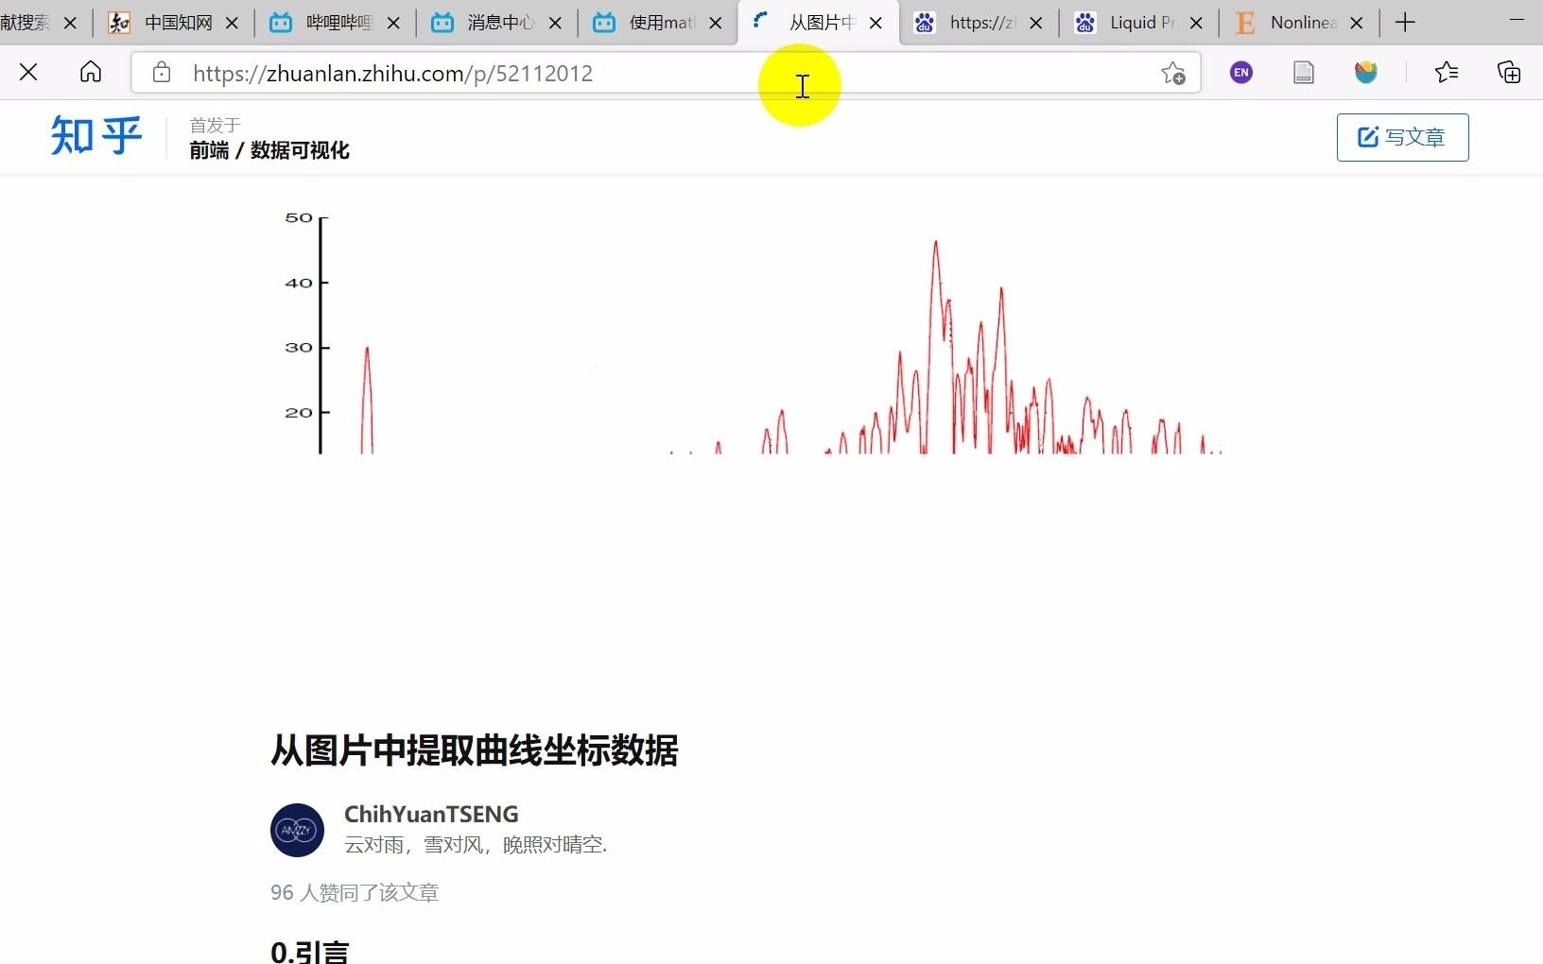
Task: Close the 哔哩哔哩 tab
Action: click(394, 23)
